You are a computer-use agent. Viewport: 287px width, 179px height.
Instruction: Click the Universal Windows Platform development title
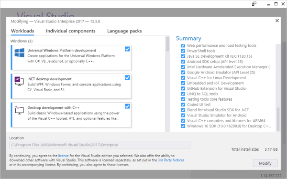(62, 50)
